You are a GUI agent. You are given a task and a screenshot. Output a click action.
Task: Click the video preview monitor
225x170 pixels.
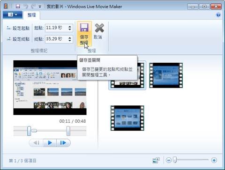[50, 88]
